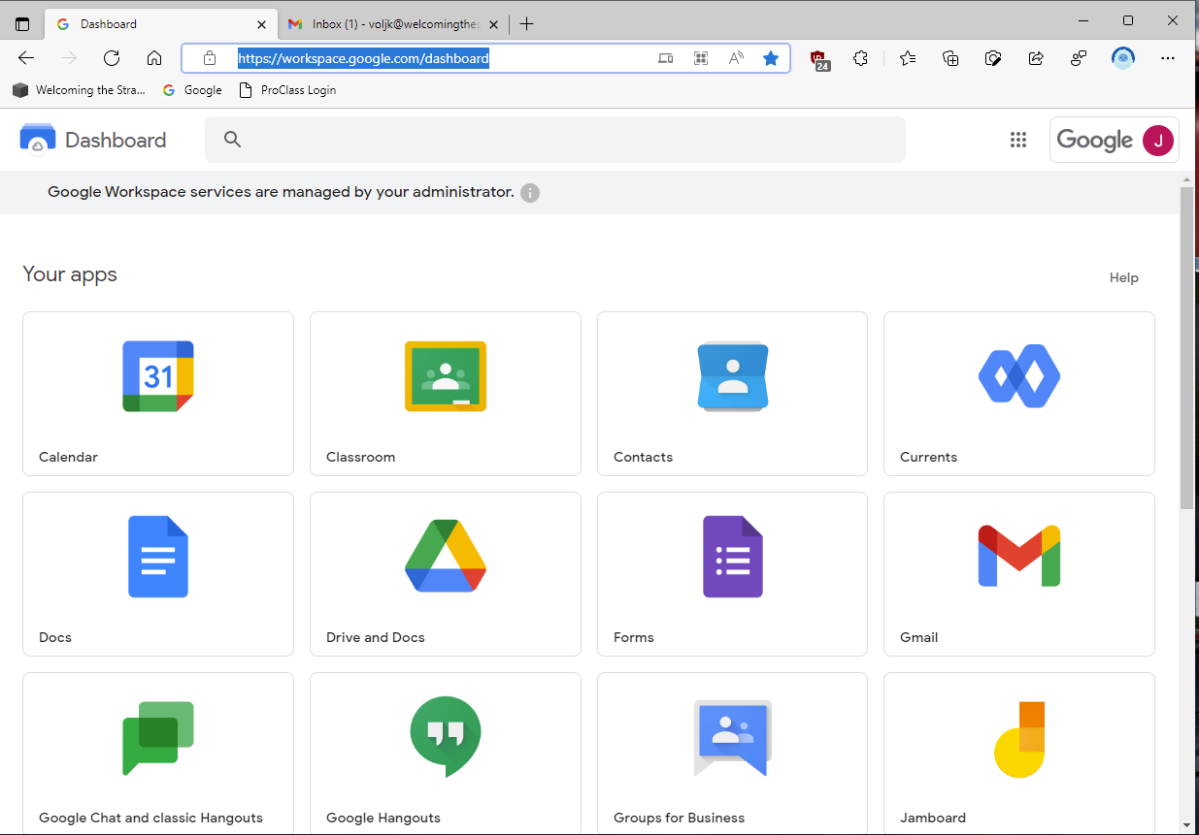Viewport: 1199px width, 835px height.
Task: Open the uBlock extension icon showing 24
Action: click(819, 60)
